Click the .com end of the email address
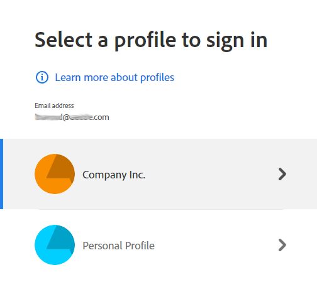This screenshot has width=317, height=282. (101, 117)
